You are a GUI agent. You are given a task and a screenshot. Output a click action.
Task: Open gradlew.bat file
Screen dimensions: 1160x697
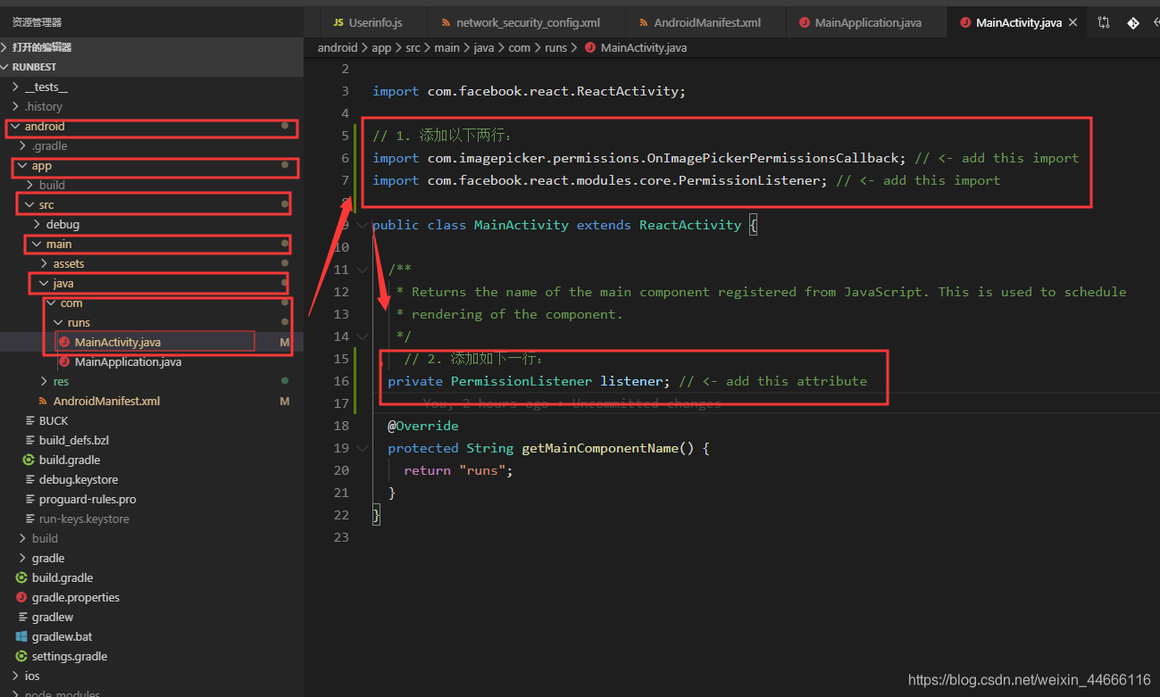[152, 636]
